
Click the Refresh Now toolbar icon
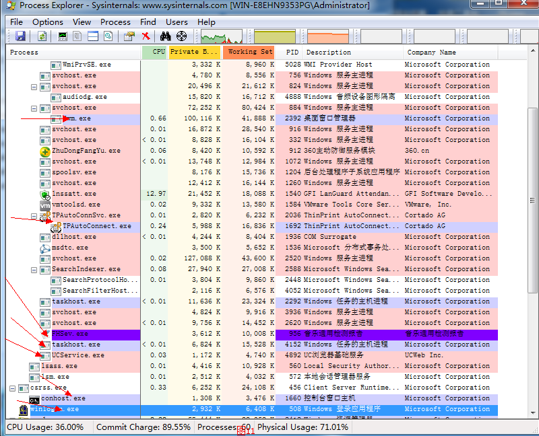point(42,36)
